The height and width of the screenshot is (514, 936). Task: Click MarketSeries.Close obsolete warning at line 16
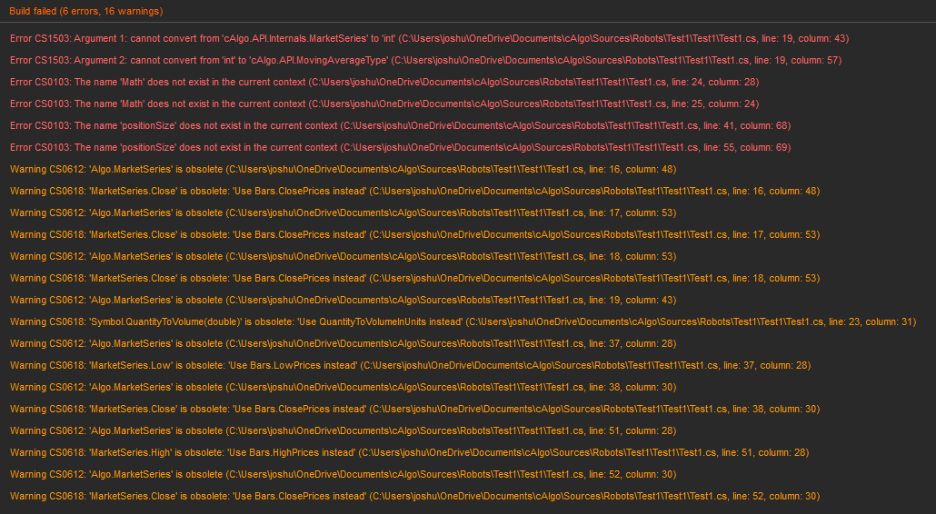(x=414, y=191)
